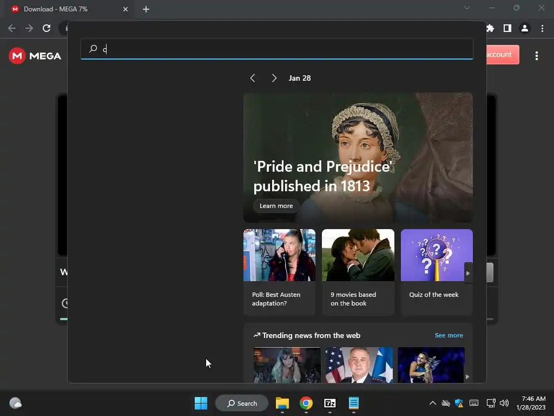Click the Chrome tab search dropdown arrow
This screenshot has width=554, height=416.
point(467,8)
